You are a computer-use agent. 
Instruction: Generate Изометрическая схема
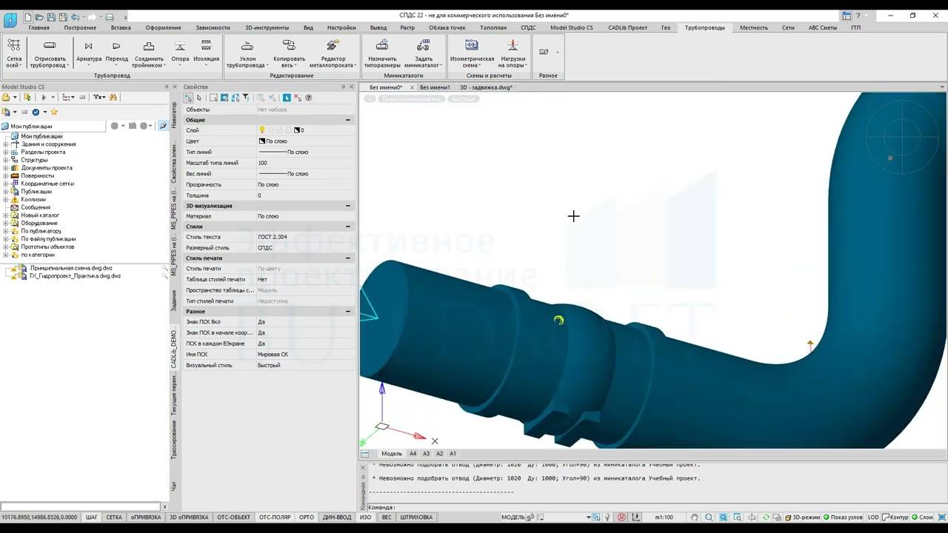pyautogui.click(x=472, y=53)
